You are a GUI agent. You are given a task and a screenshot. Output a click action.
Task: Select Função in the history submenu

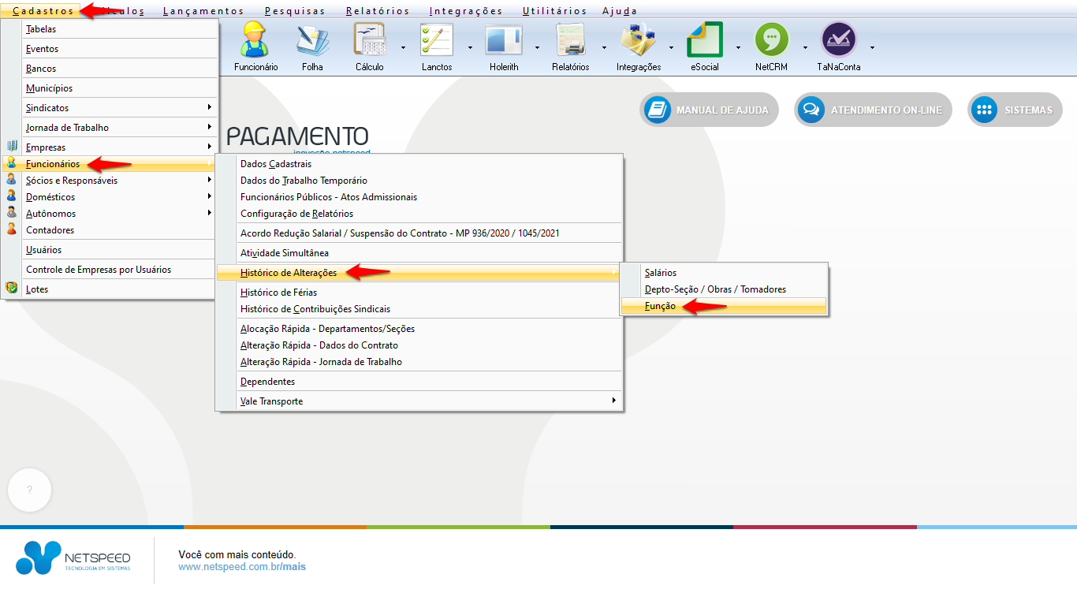pyautogui.click(x=660, y=306)
